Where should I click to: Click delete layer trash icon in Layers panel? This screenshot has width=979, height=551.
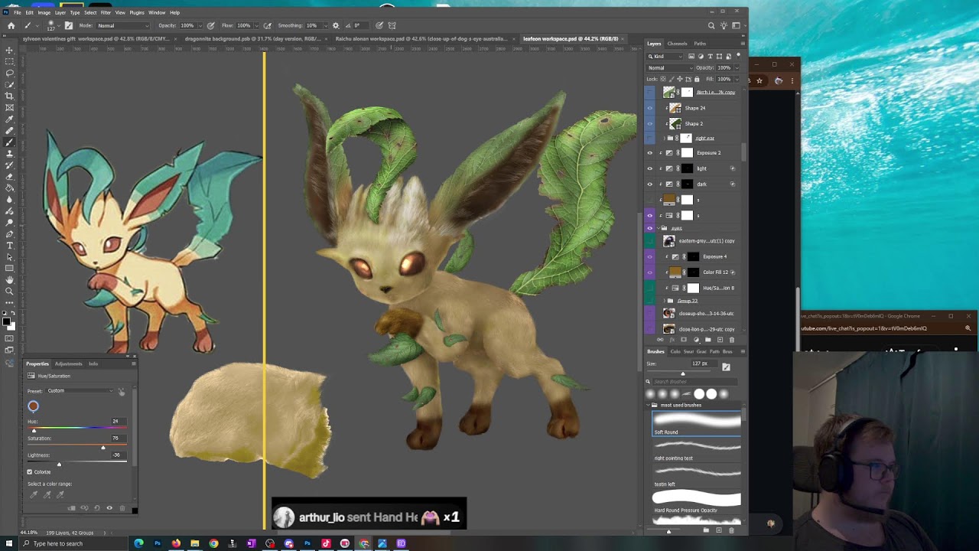click(x=731, y=340)
